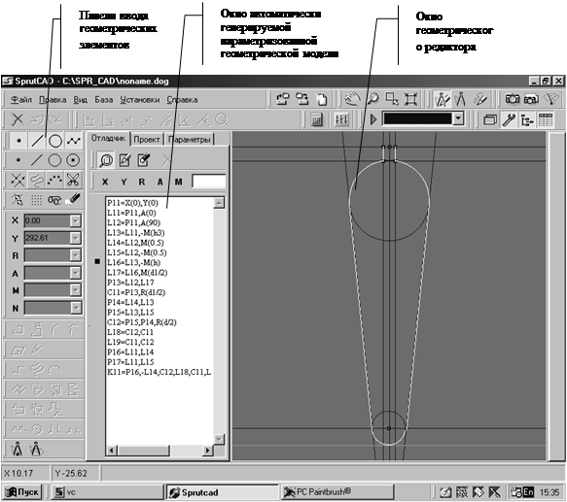567x502 pixels.
Task: Switch to PC Paintbrush taskbar button
Action: (x=337, y=492)
